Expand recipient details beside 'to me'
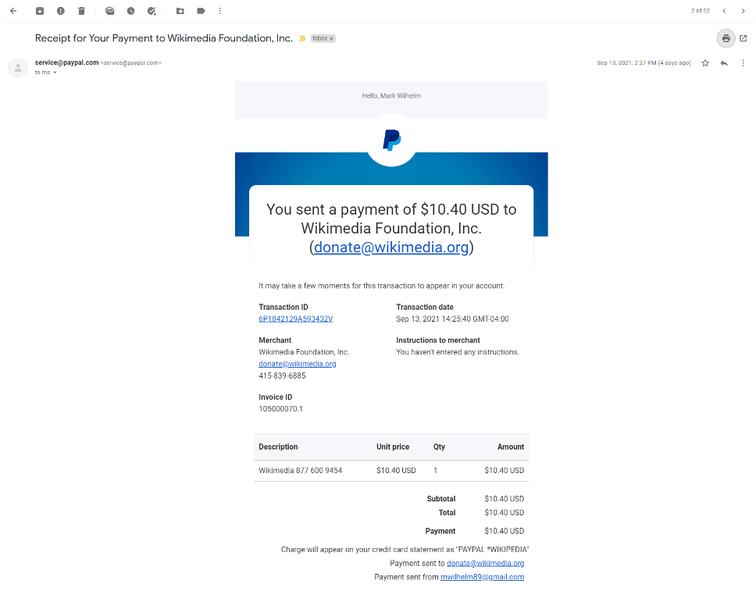 [x=55, y=73]
